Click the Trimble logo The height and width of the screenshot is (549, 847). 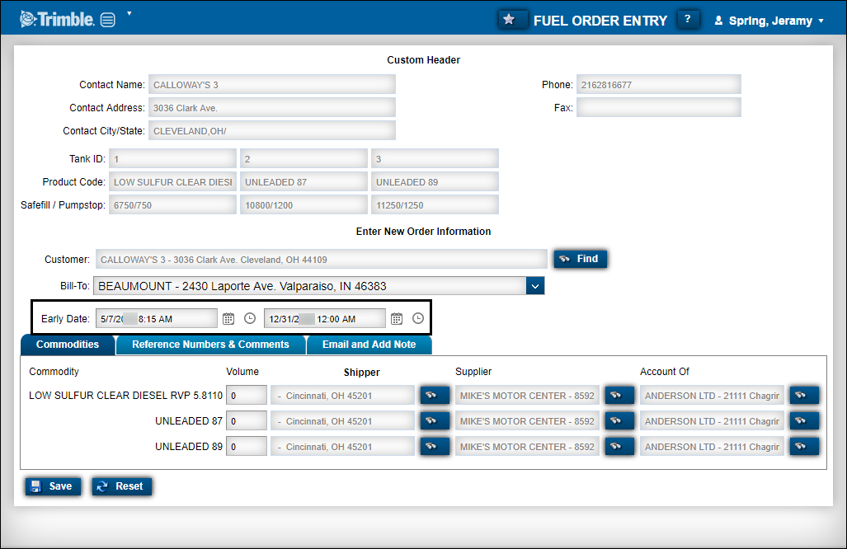coord(57,20)
